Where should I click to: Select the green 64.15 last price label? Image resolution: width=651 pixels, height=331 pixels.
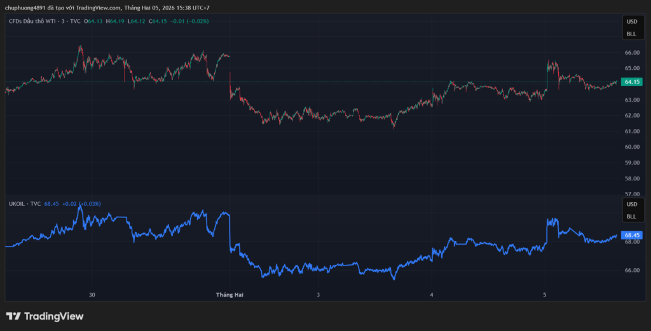[631, 82]
